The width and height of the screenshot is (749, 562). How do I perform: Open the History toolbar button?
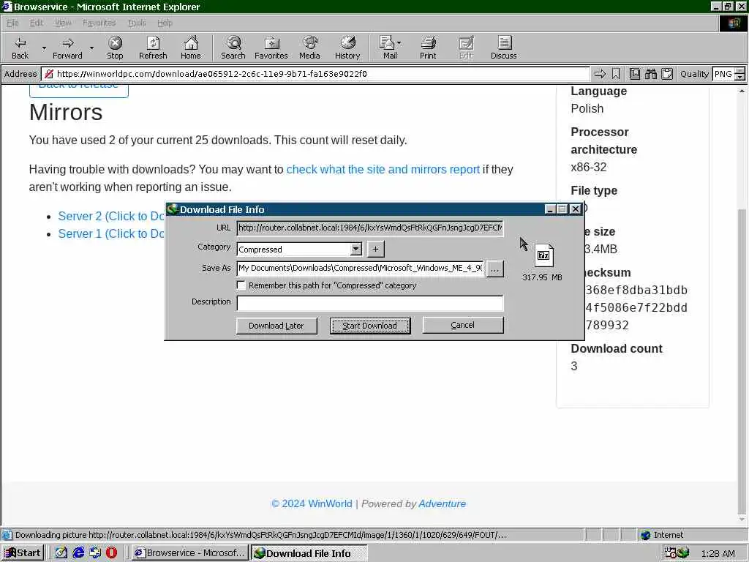pos(347,48)
